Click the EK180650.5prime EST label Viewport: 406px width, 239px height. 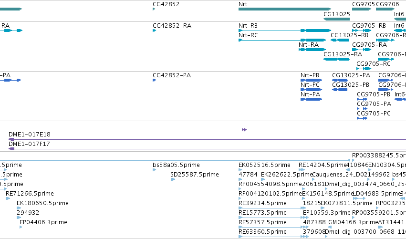(x=42, y=203)
